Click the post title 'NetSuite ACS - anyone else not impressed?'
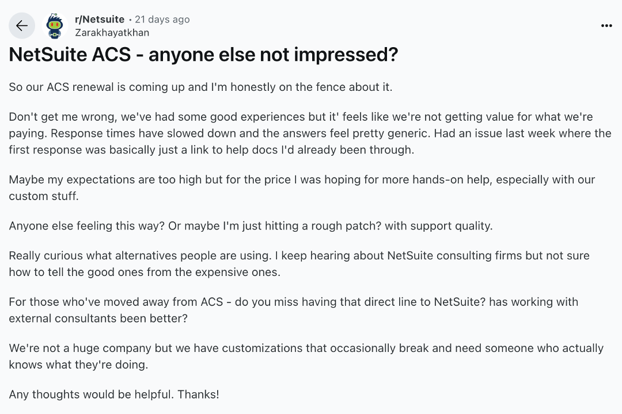 point(203,55)
